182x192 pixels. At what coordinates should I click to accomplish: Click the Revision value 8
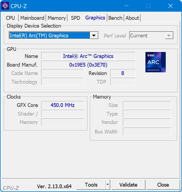123,73
